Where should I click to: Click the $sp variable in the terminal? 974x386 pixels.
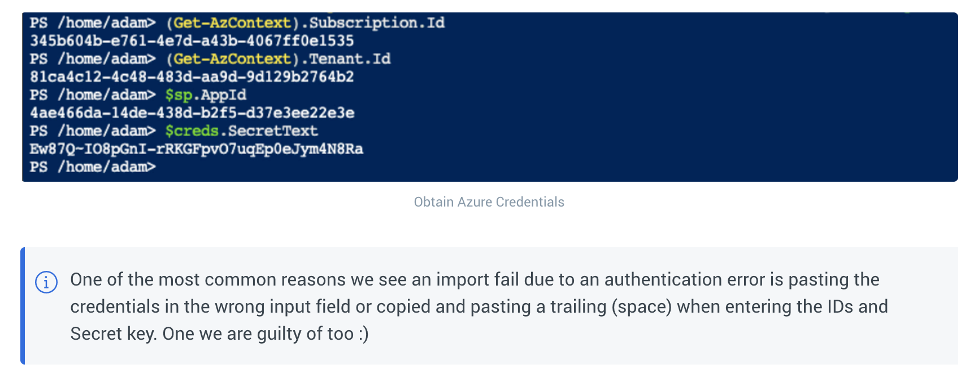click(179, 95)
